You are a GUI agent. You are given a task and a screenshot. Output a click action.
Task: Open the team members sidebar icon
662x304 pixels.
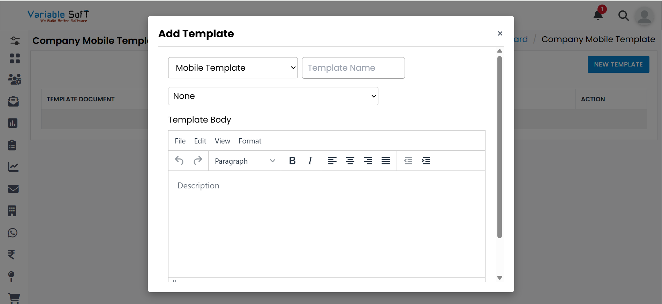click(x=13, y=79)
